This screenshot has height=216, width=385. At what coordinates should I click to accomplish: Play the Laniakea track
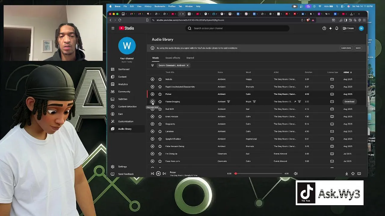tap(152, 131)
